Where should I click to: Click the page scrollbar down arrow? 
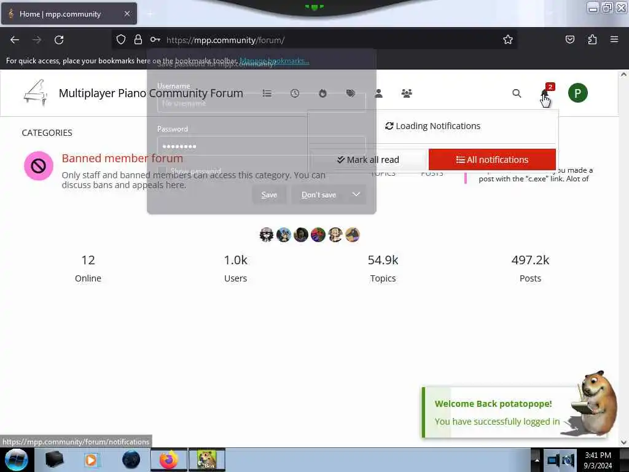click(623, 442)
